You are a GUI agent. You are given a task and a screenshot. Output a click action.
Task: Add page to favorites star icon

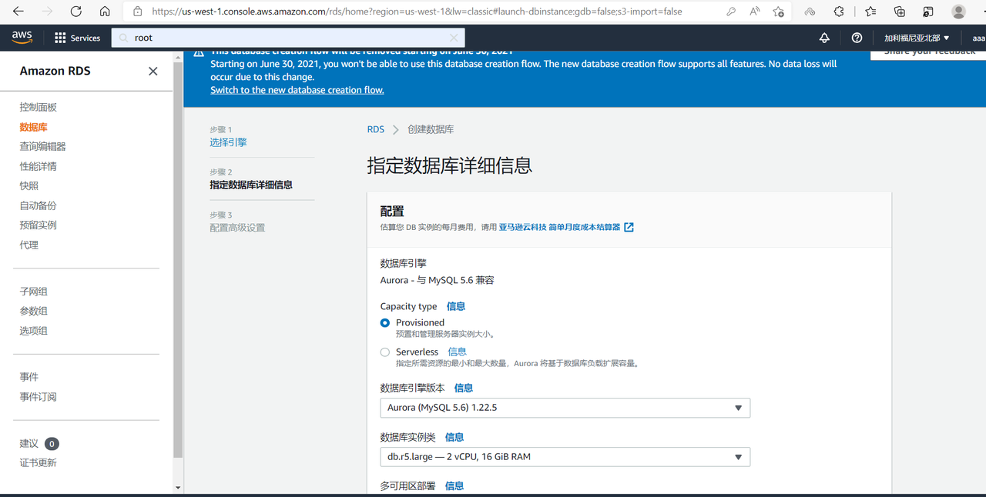(779, 12)
